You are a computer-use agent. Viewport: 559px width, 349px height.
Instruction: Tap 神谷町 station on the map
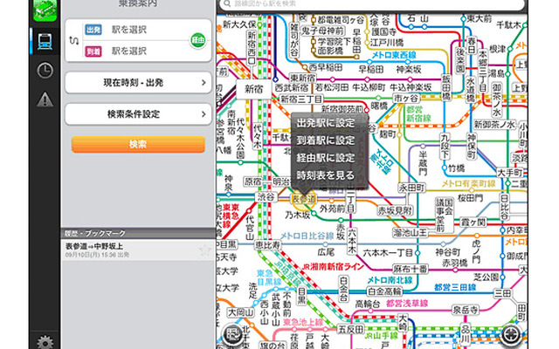click(448, 252)
